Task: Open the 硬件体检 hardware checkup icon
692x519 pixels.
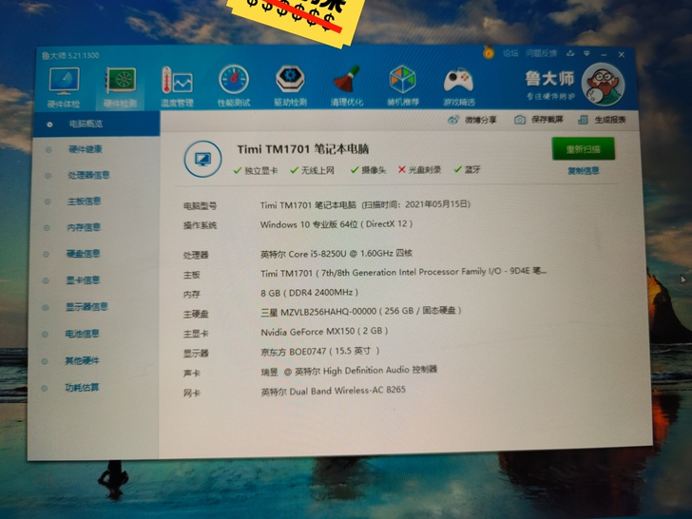Action: (x=64, y=87)
